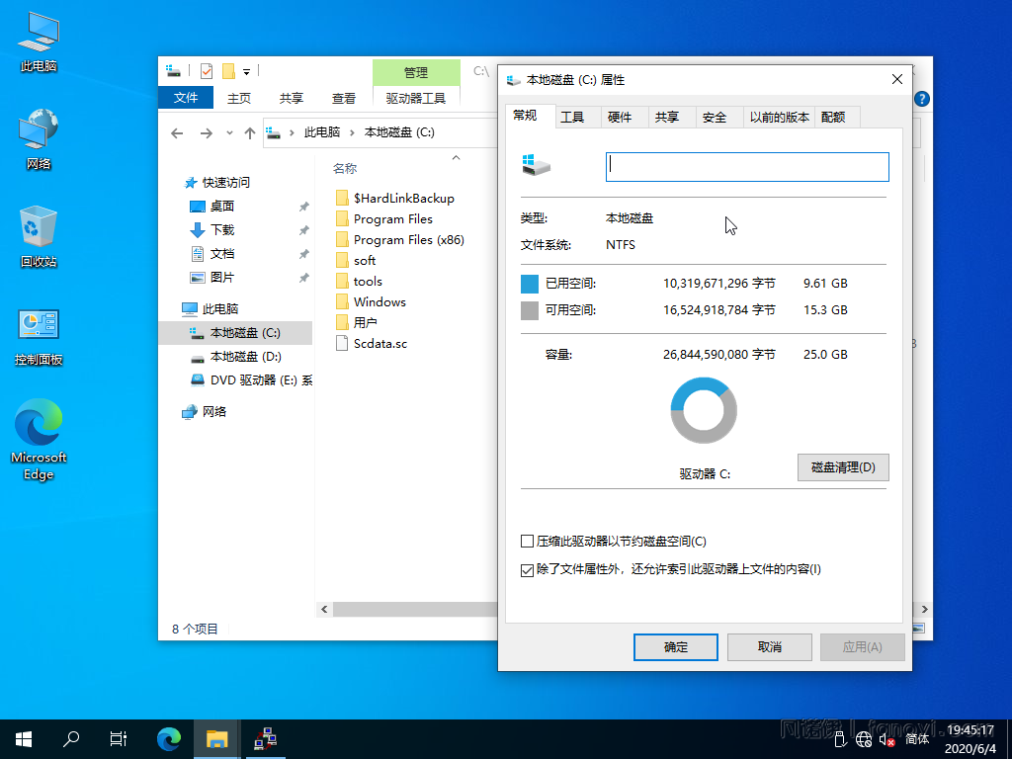Open Microsoft Edge desktop shortcut
This screenshot has height=759, width=1012.
click(39, 440)
